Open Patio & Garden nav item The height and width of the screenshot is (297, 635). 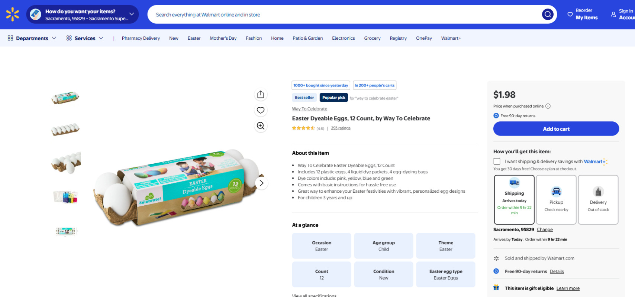pyautogui.click(x=307, y=38)
